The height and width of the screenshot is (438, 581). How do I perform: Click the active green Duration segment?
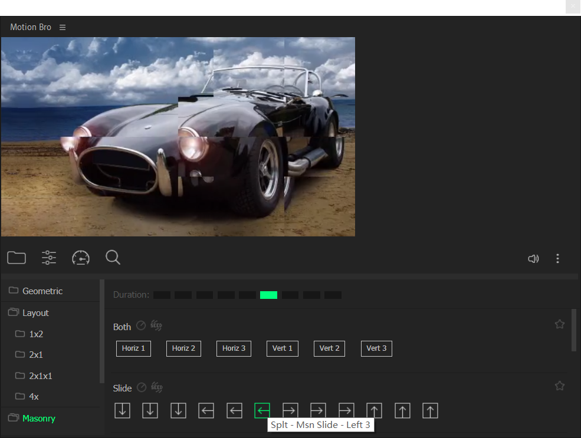(x=268, y=295)
